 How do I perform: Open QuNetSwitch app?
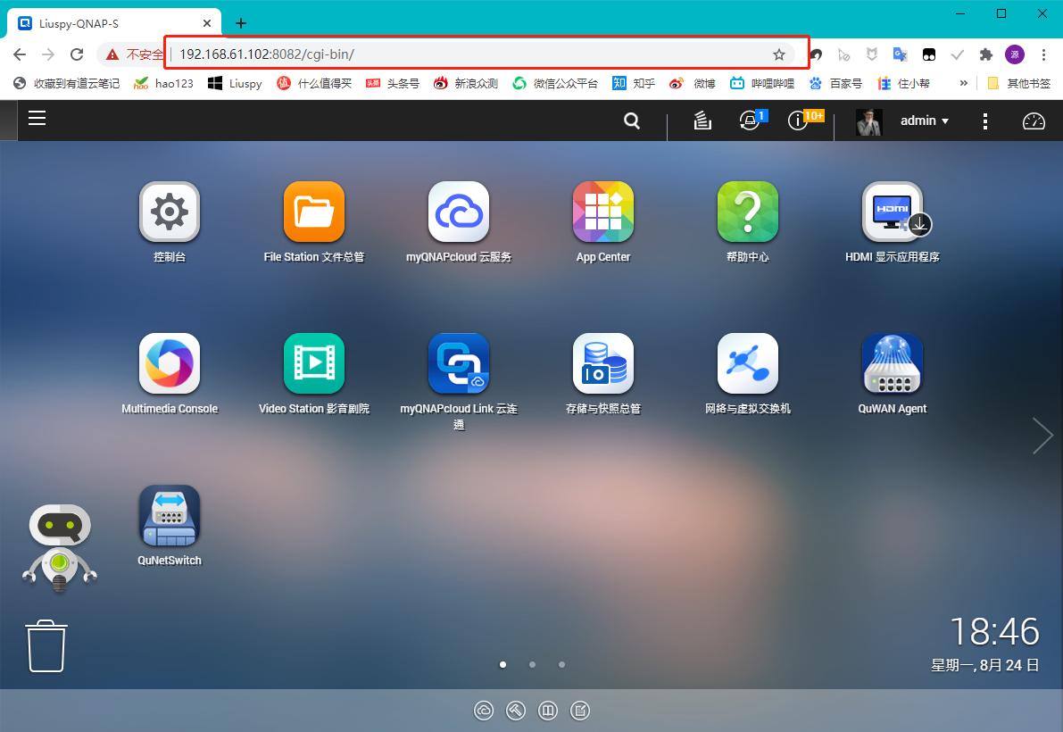coord(170,516)
